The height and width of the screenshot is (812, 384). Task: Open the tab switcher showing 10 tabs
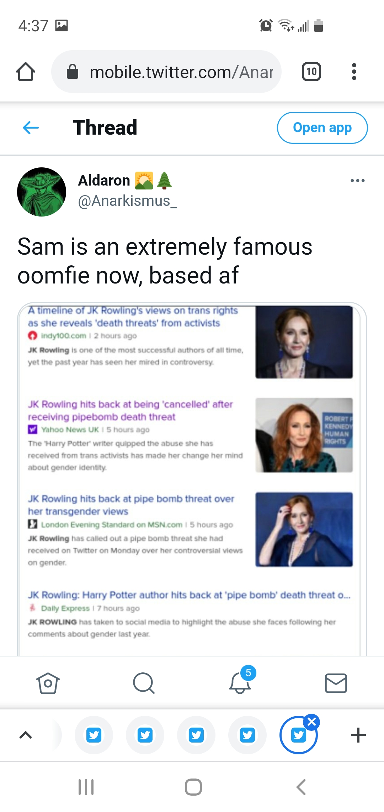click(x=311, y=72)
